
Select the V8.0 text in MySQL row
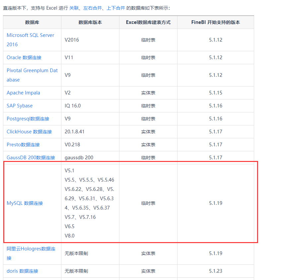pos(69,236)
